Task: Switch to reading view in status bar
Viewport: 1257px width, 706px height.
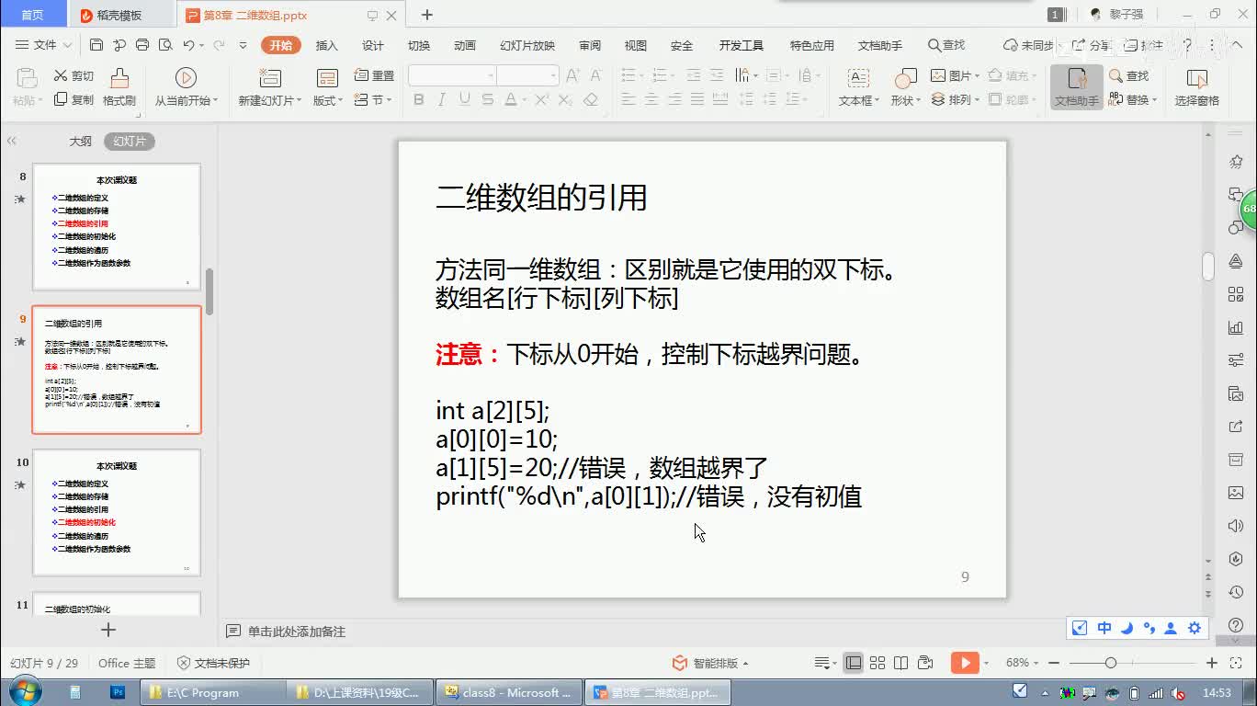Action: pos(901,663)
